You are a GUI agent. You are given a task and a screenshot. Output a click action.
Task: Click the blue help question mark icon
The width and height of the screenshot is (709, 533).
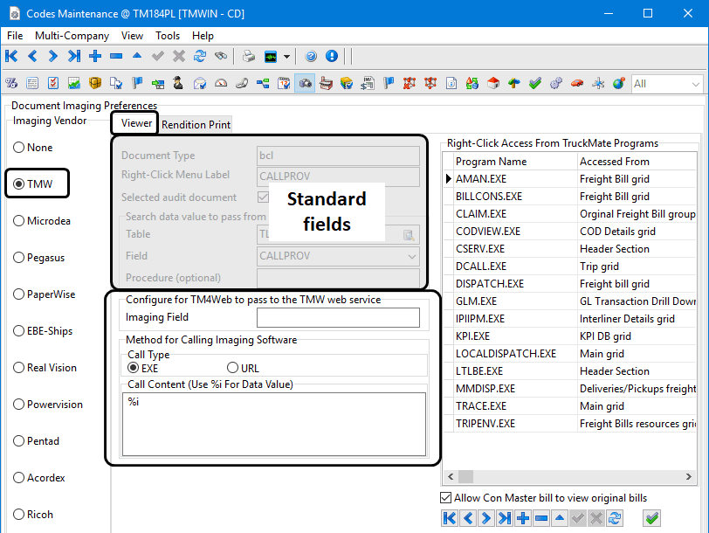click(x=311, y=56)
